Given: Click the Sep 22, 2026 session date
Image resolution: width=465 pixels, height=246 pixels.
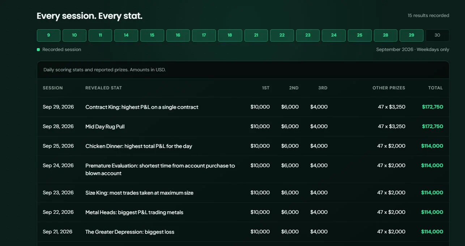Looking at the screenshot, I should (58, 212).
